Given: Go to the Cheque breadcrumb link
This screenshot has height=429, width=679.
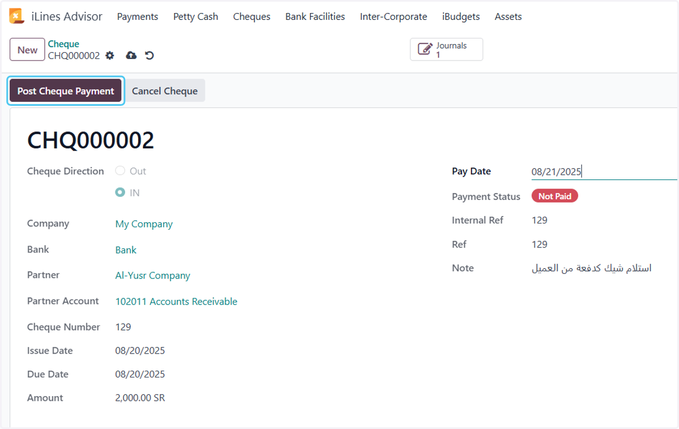Looking at the screenshot, I should coord(63,44).
